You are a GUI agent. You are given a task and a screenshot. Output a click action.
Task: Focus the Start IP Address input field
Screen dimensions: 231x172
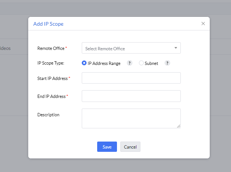[x=131, y=78]
